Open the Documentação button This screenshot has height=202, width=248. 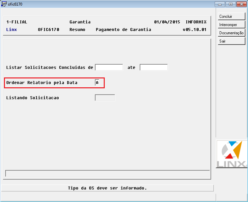point(232,33)
